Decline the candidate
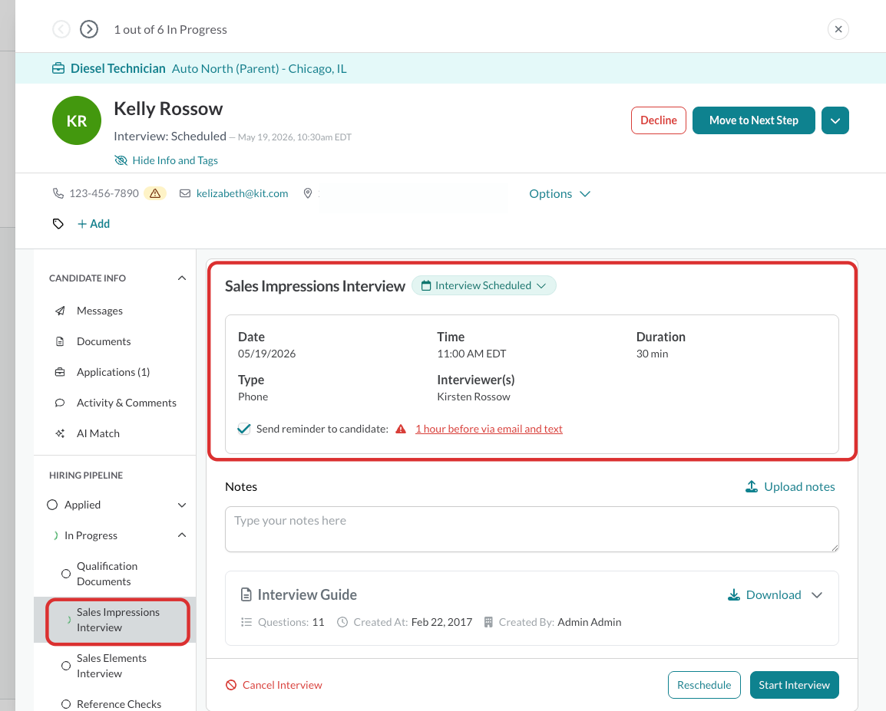 pos(658,120)
